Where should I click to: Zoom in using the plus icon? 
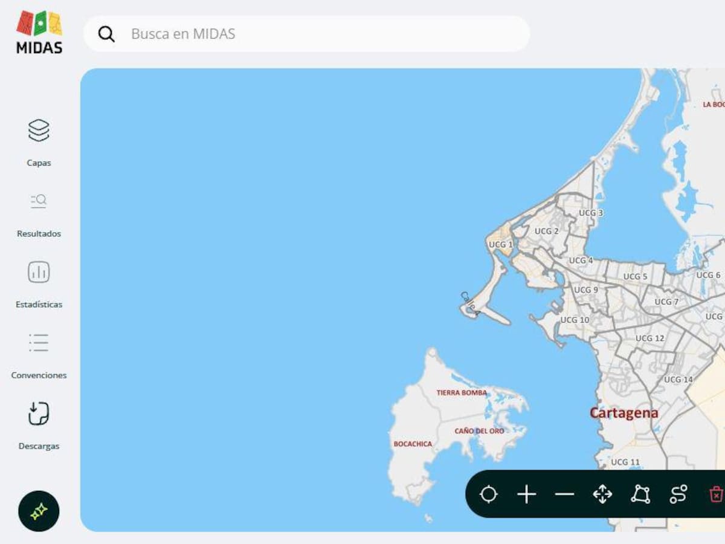click(527, 494)
